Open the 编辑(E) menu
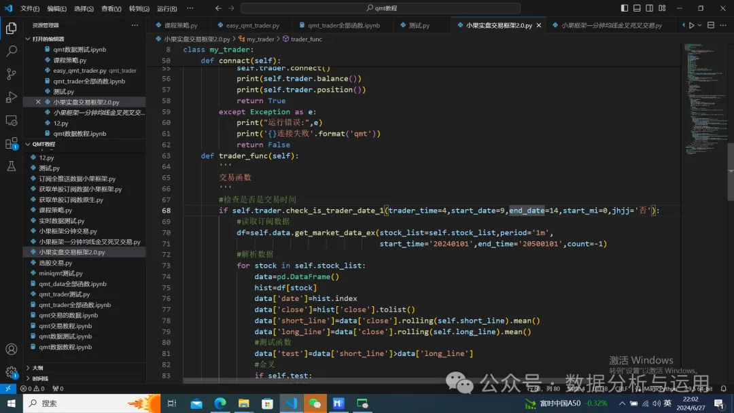 pyautogui.click(x=56, y=8)
